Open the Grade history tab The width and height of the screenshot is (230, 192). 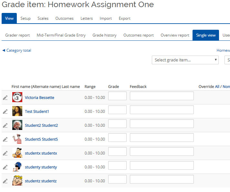(104, 35)
